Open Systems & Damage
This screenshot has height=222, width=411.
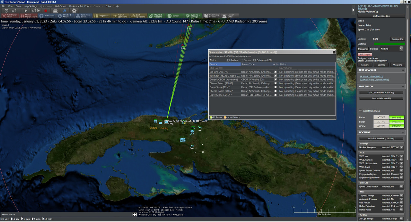pyautogui.click(x=193, y=15)
